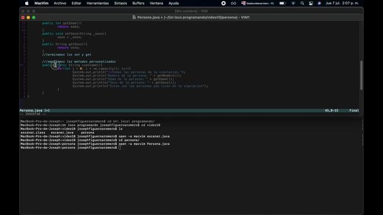Open the Editar menu

pos(76,3)
